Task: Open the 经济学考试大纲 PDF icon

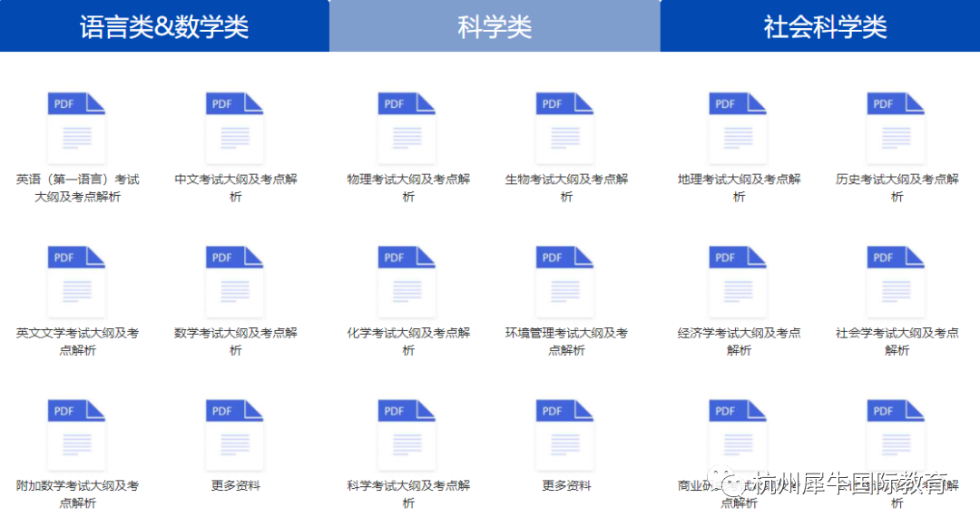Action: point(738,281)
